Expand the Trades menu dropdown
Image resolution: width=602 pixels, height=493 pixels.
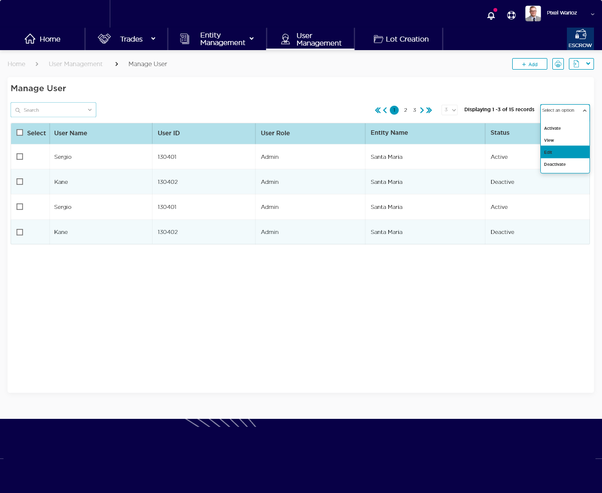153,39
